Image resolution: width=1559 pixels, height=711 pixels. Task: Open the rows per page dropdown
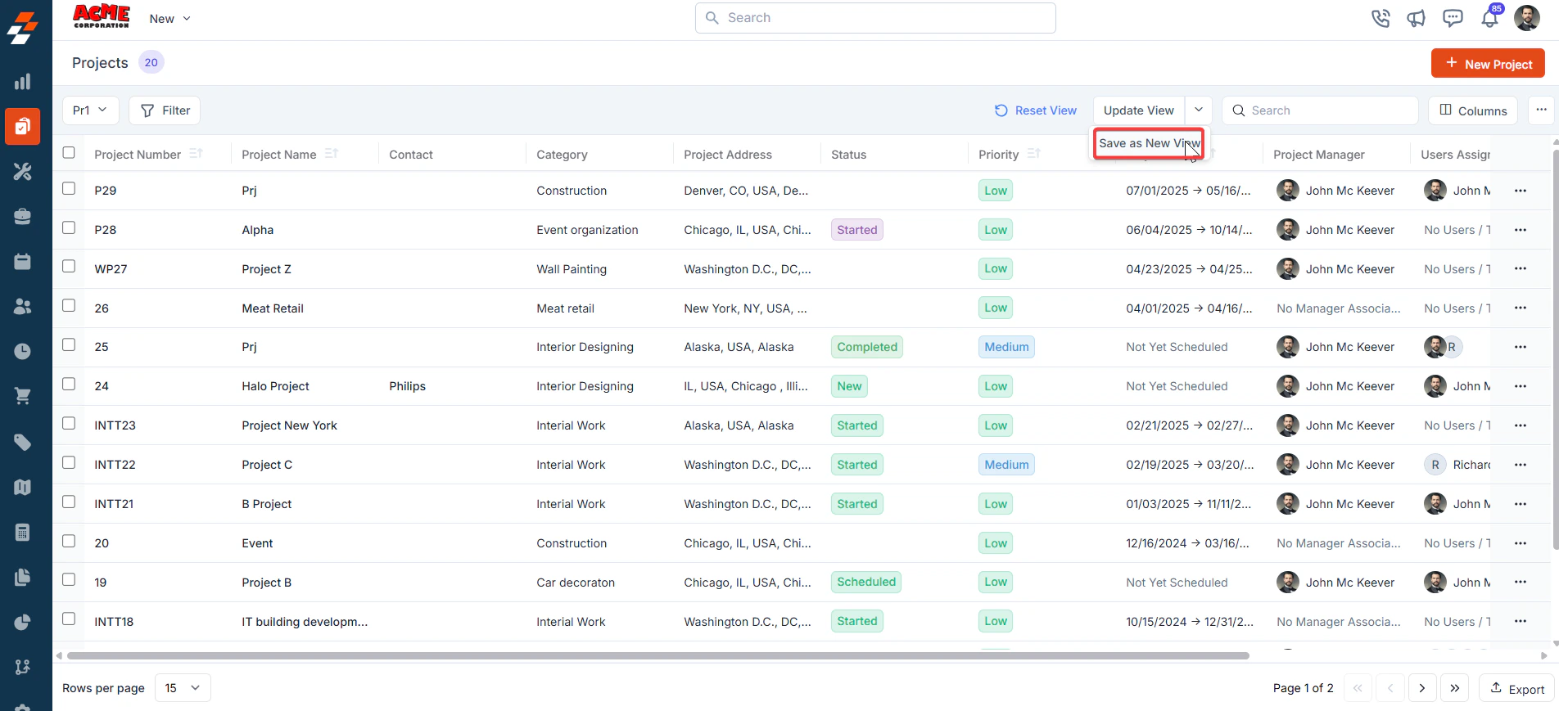(183, 688)
